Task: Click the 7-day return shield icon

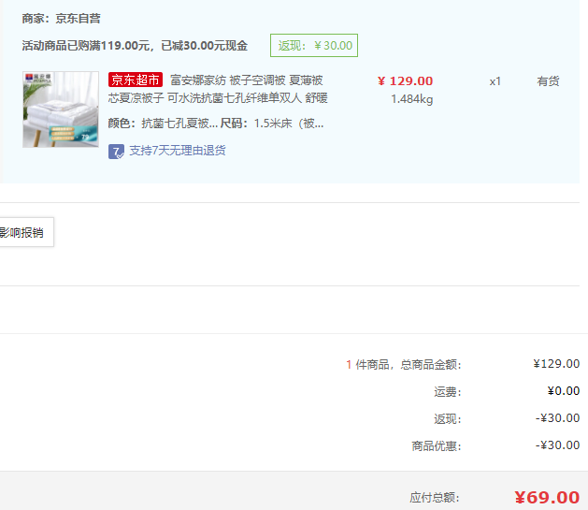Action: (116, 152)
